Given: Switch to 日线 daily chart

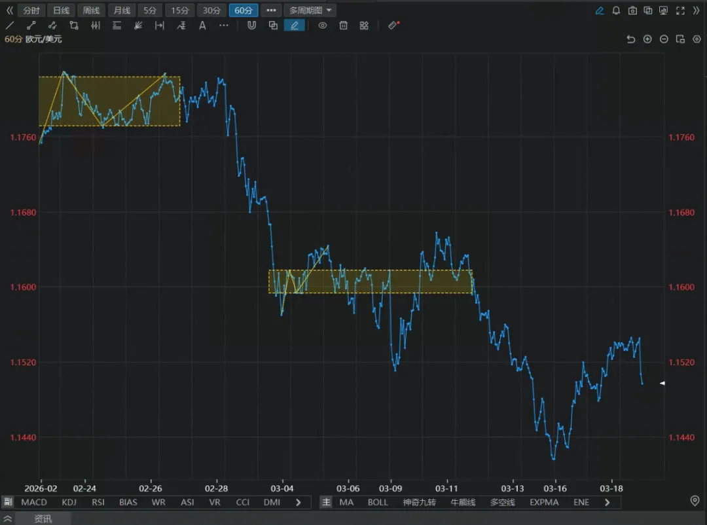Looking at the screenshot, I should click(62, 10).
